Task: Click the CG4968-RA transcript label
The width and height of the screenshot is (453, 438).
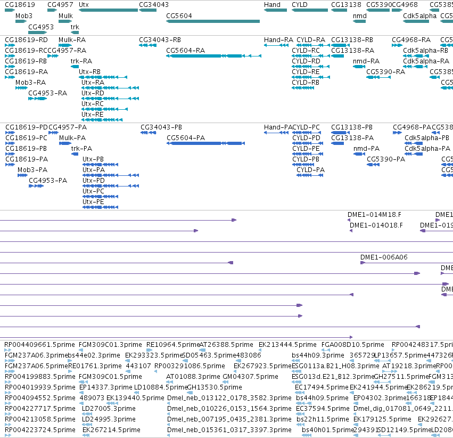Action: click(411, 40)
